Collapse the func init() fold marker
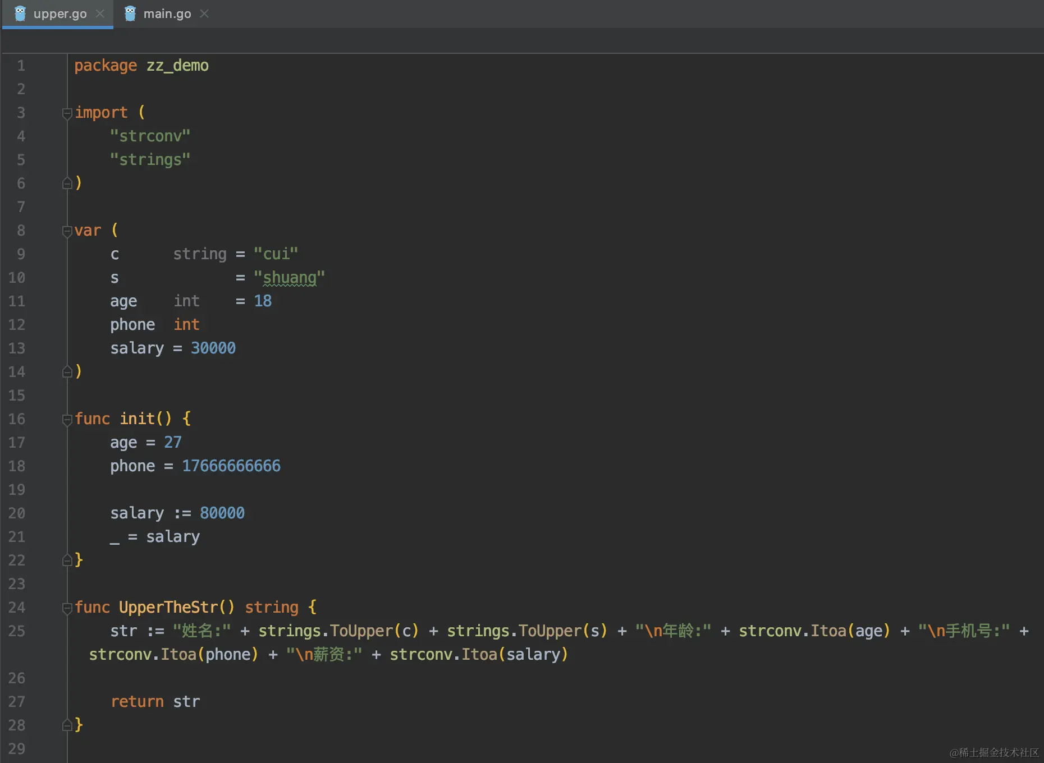Image resolution: width=1044 pixels, height=763 pixels. click(67, 419)
